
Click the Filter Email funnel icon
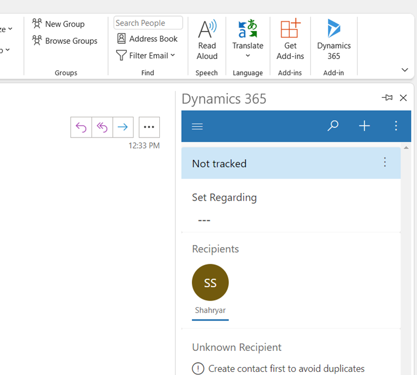(121, 55)
